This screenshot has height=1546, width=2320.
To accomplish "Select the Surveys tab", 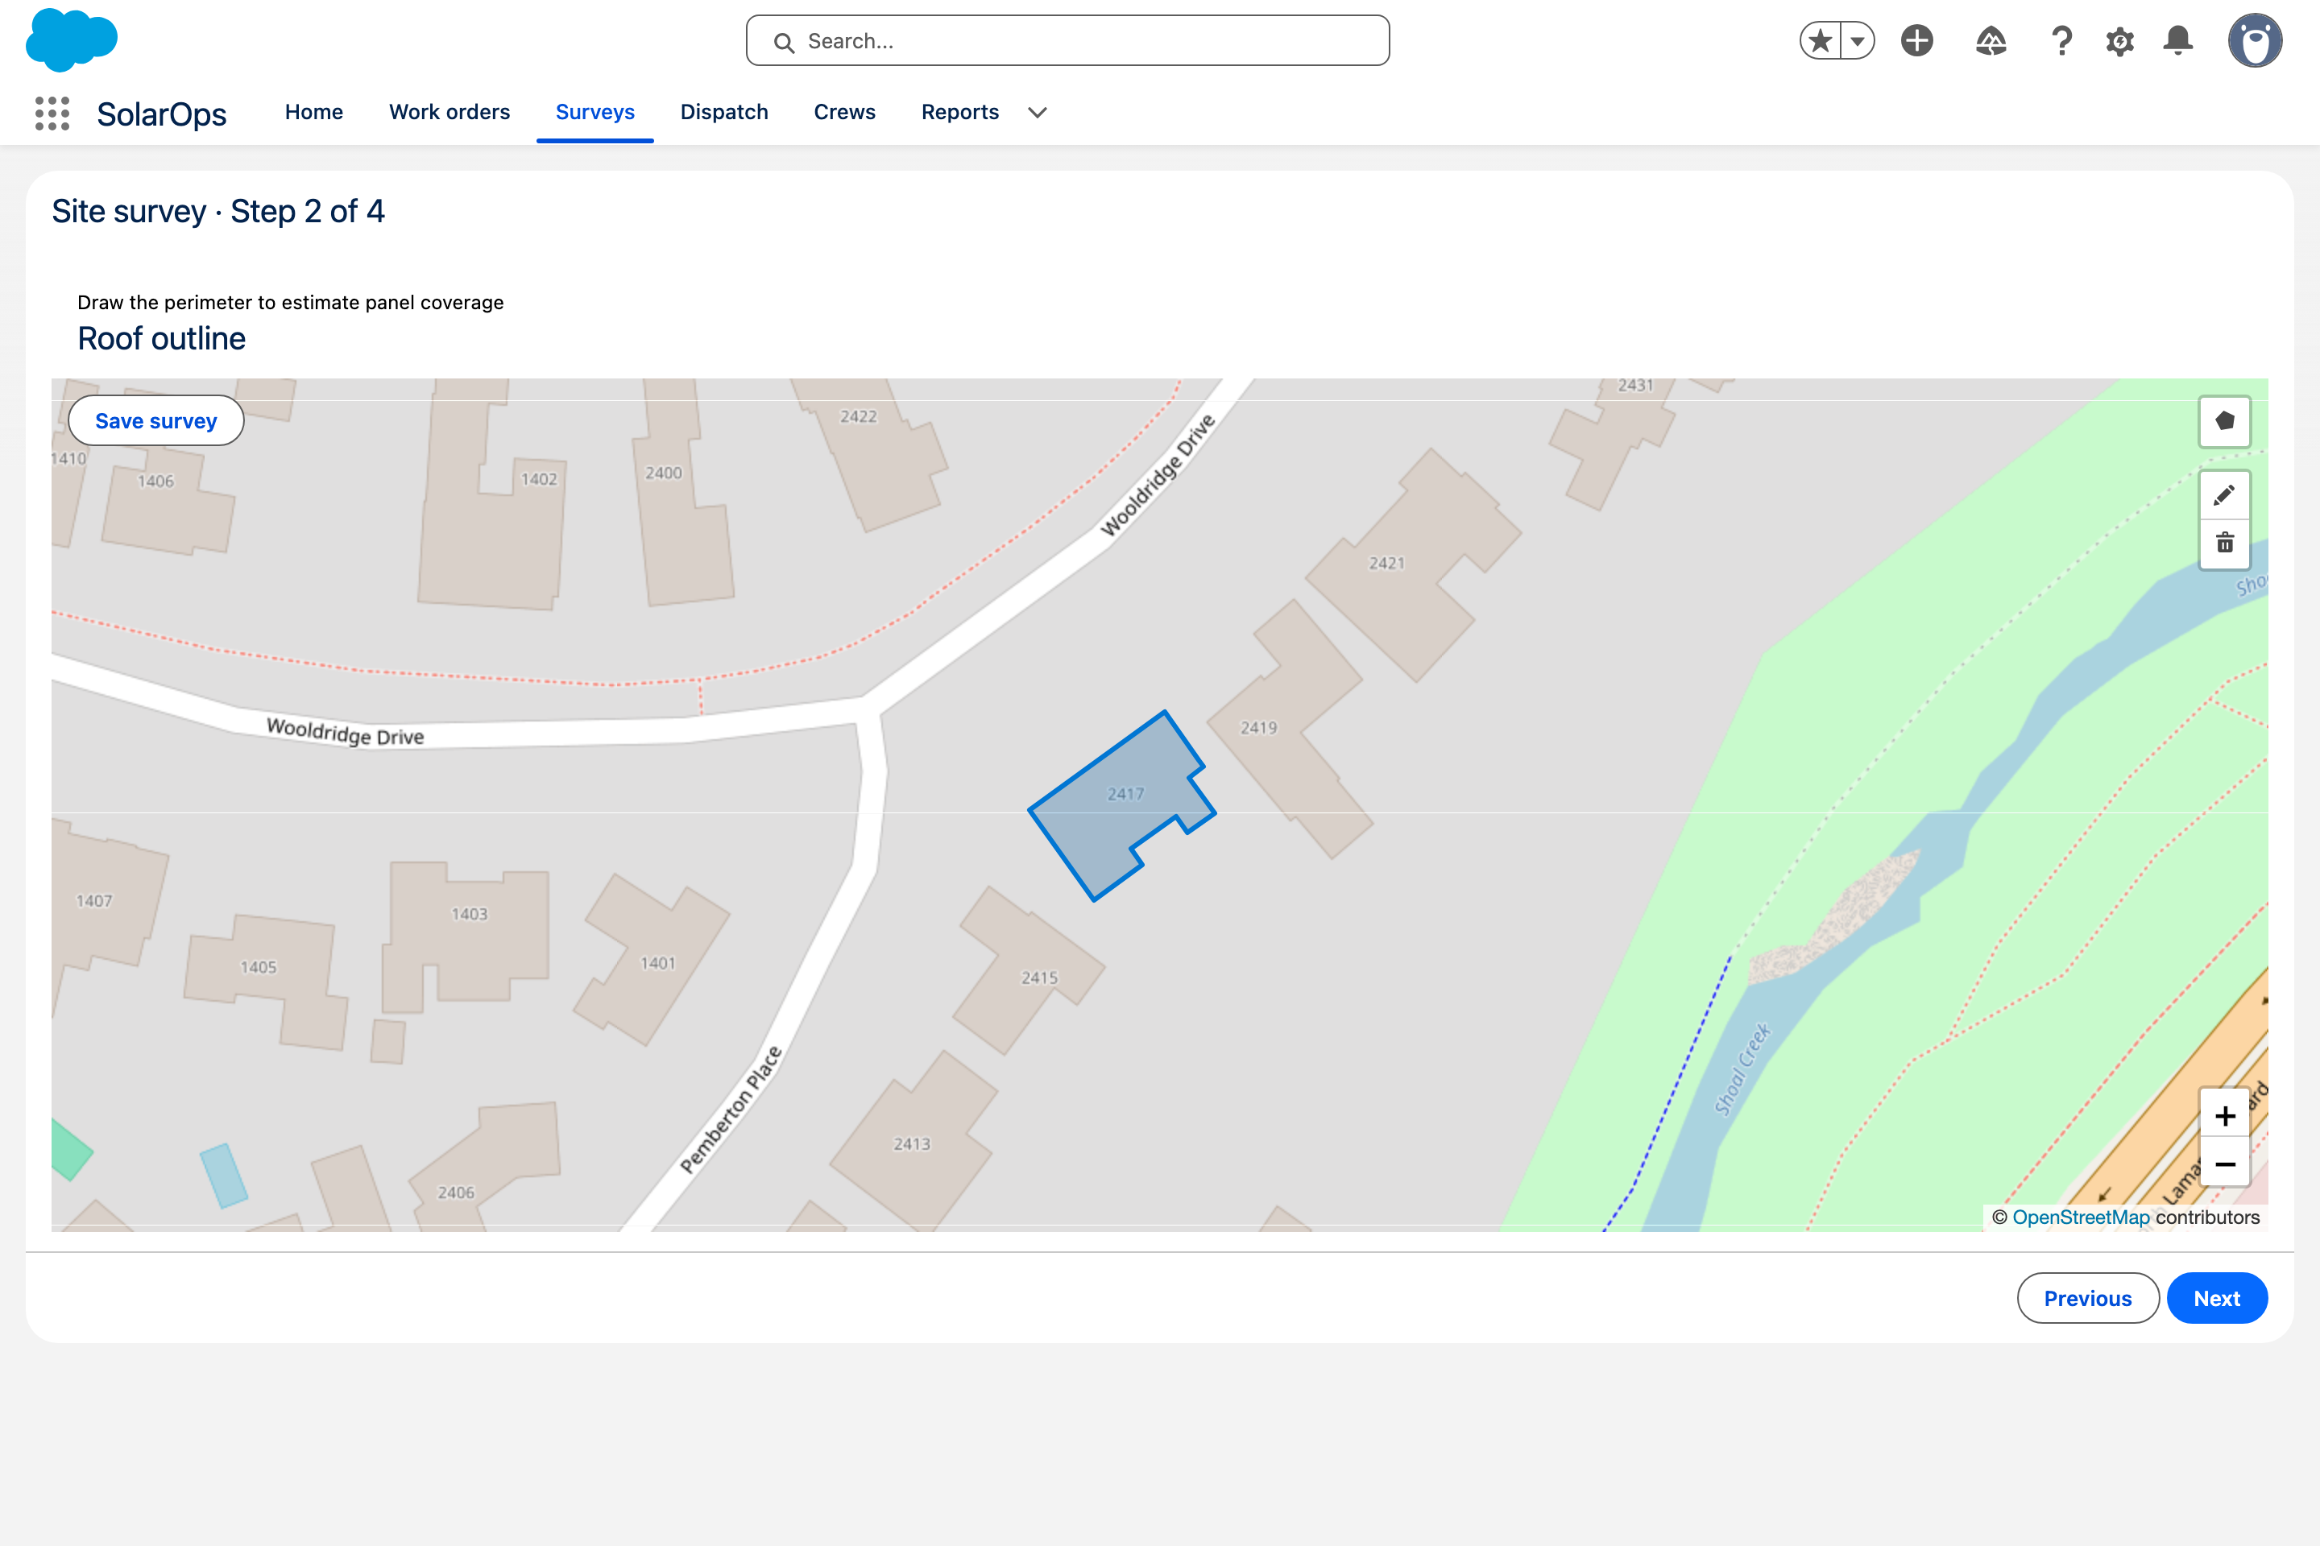I will point(594,113).
